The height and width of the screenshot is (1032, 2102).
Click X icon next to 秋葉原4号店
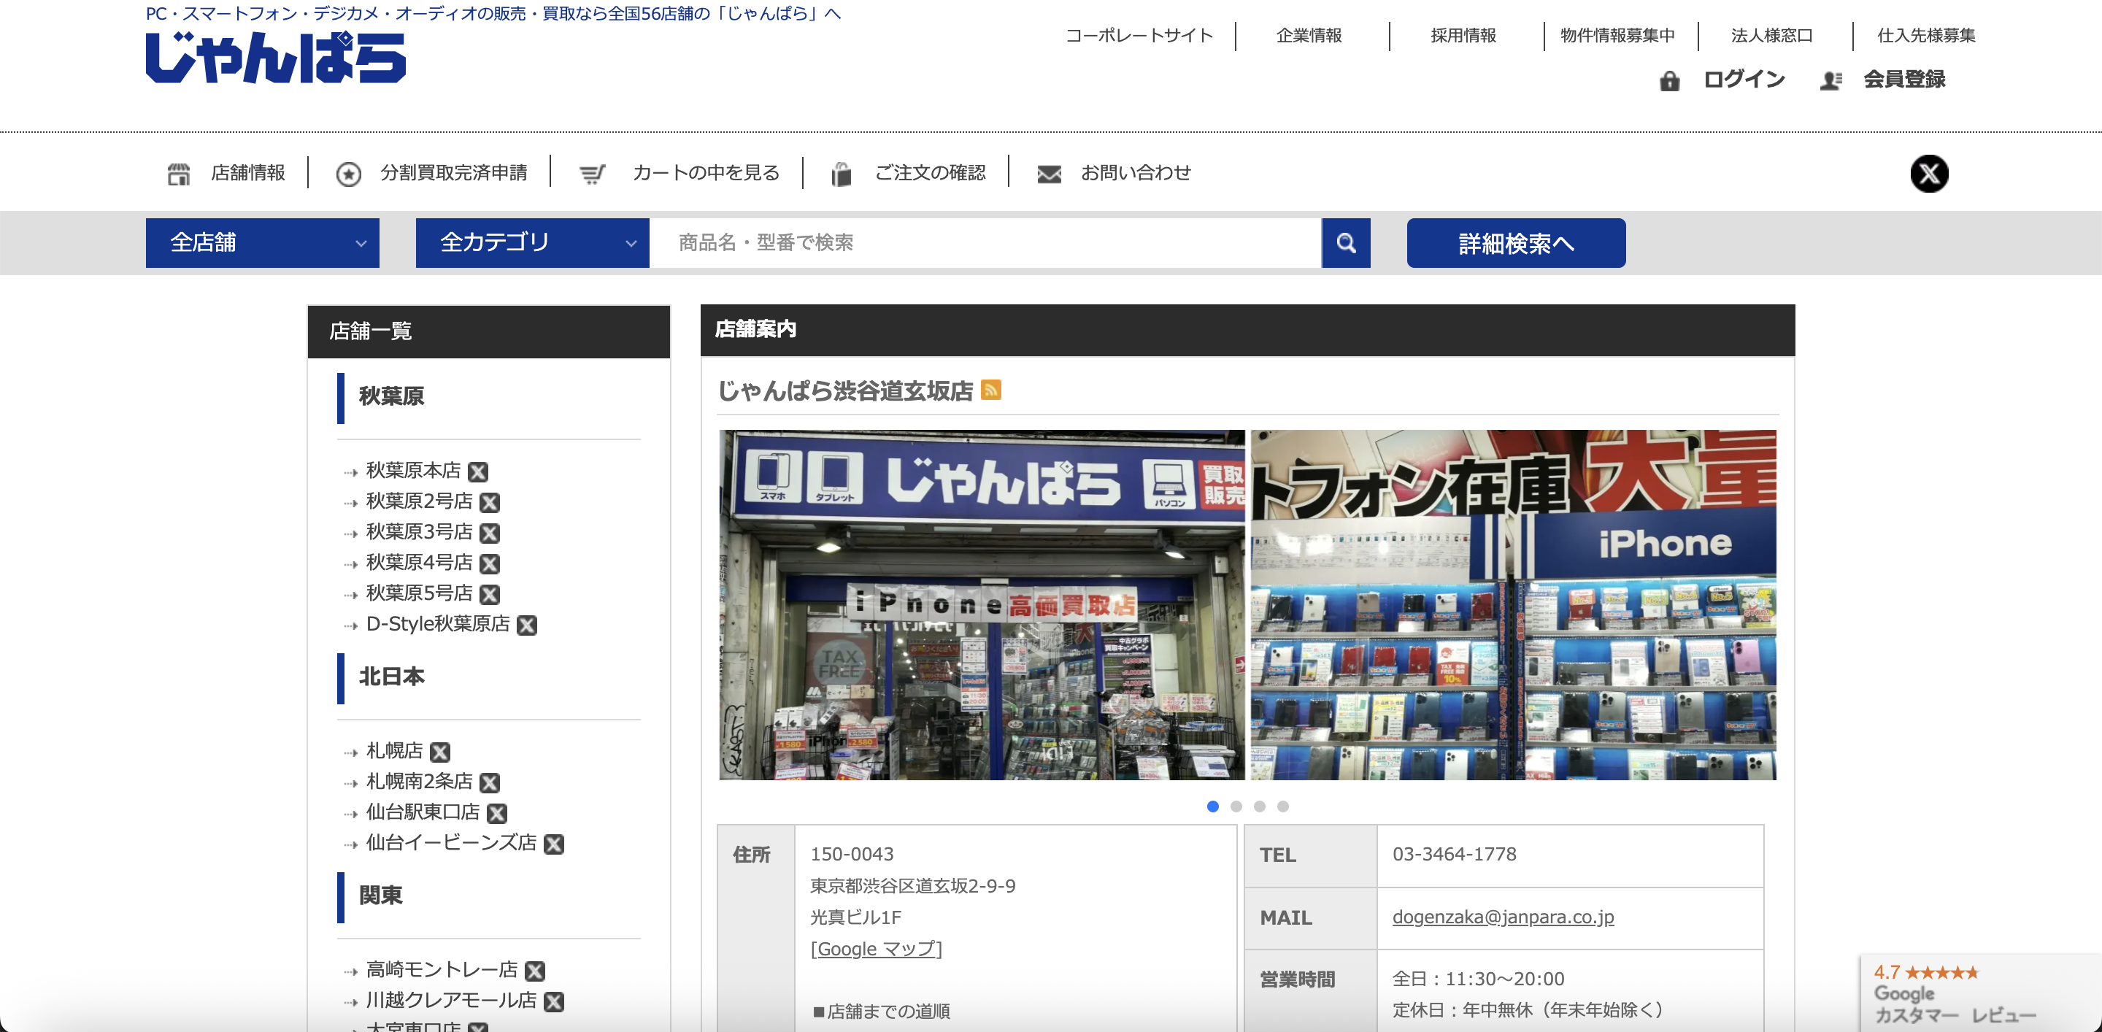coord(490,563)
